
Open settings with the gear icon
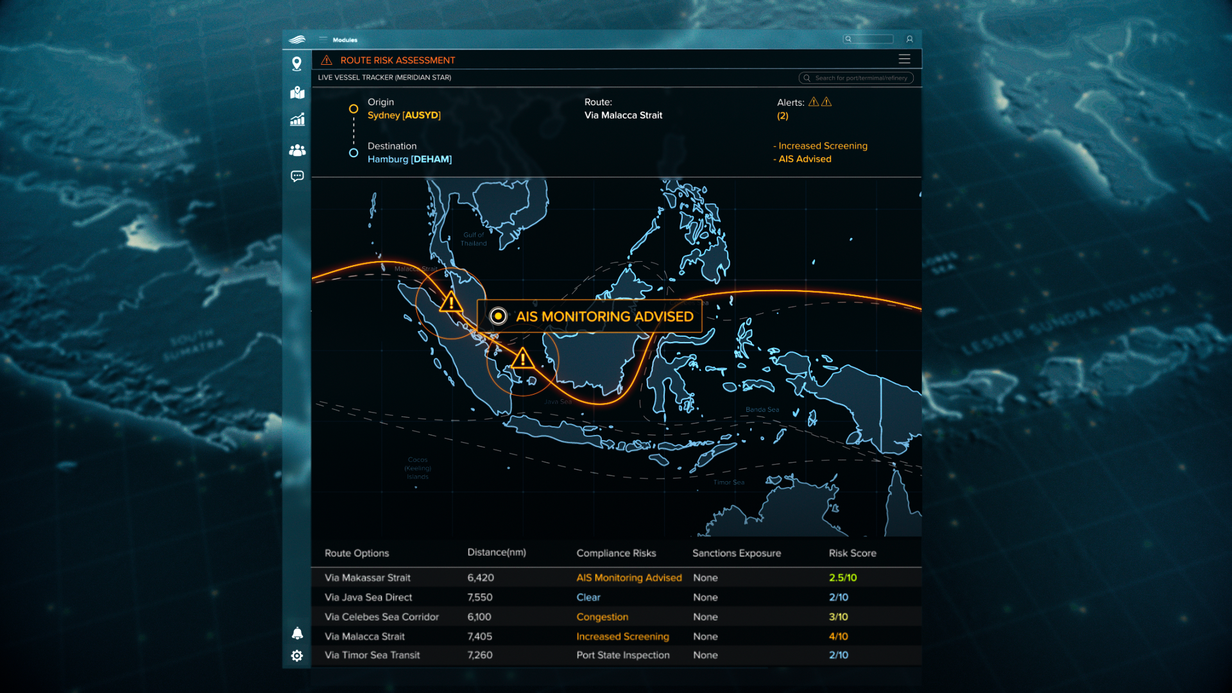pos(296,656)
